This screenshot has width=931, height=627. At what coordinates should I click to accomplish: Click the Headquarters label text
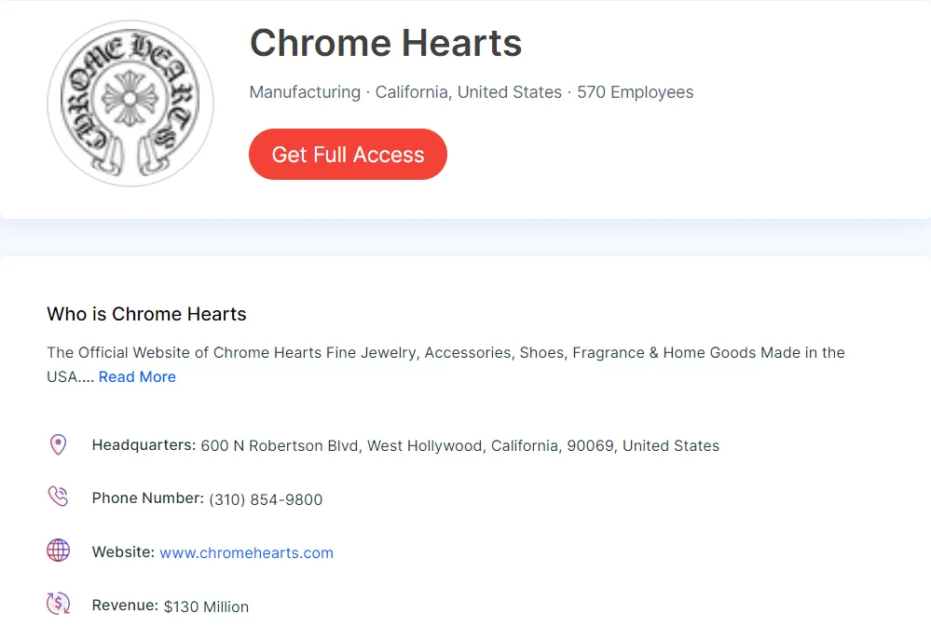[144, 445]
